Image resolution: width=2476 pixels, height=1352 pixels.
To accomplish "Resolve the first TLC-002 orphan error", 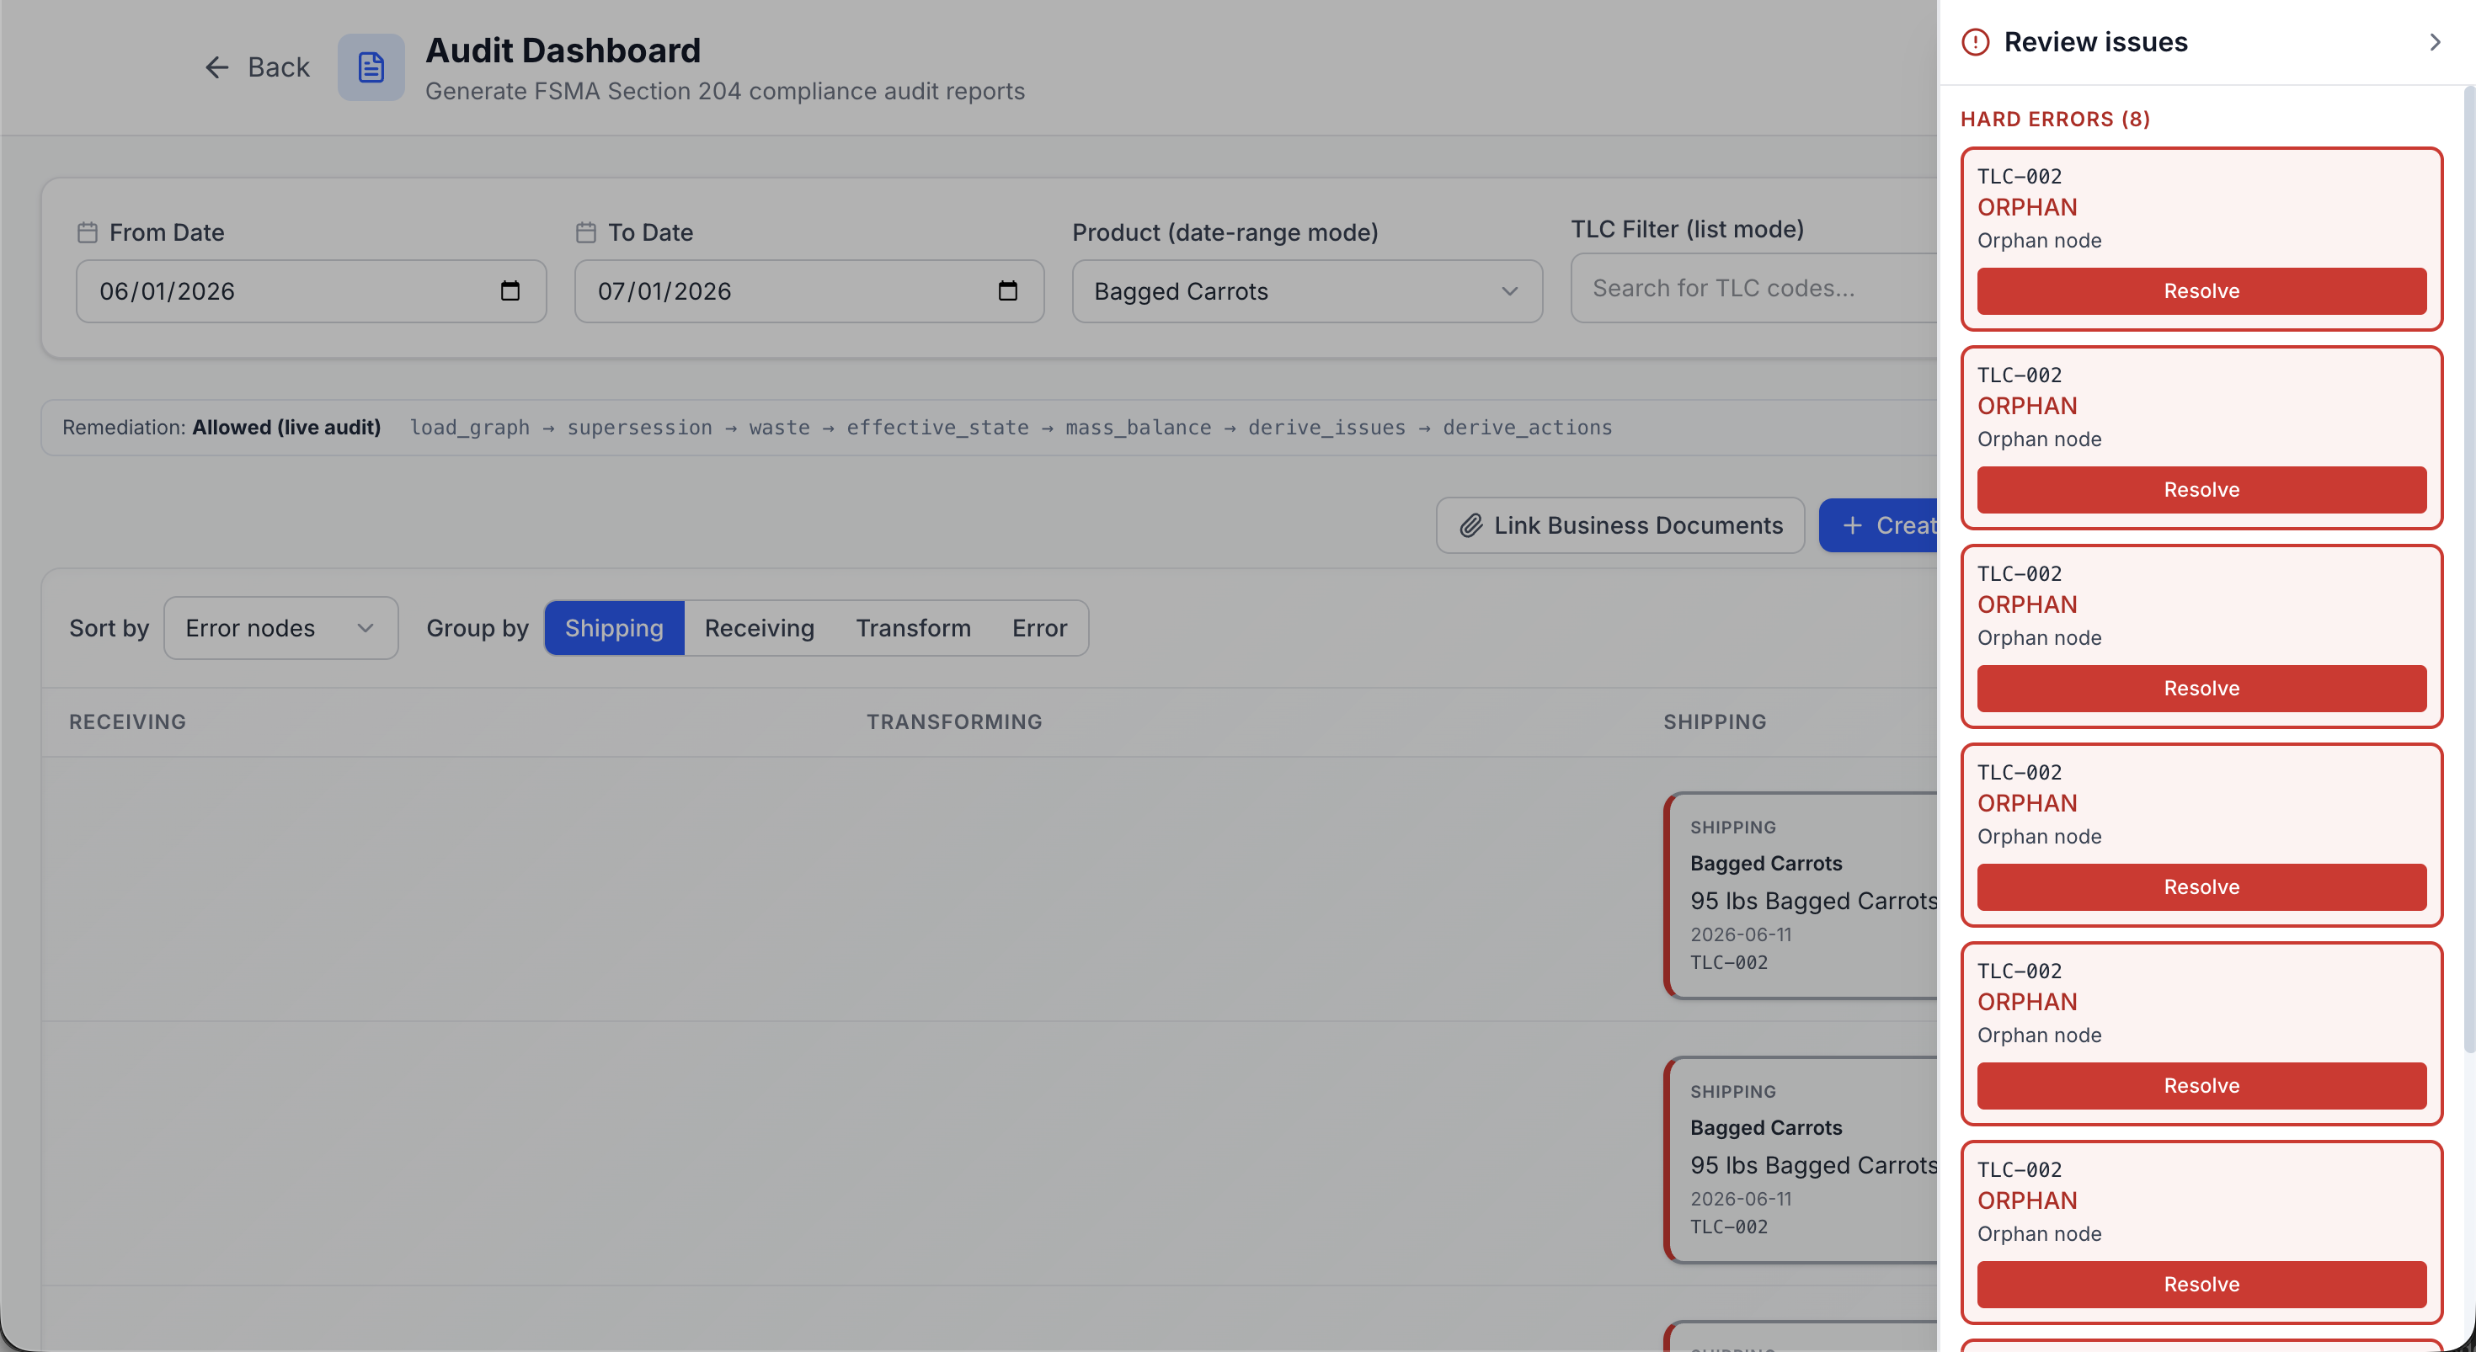I will 2201,291.
